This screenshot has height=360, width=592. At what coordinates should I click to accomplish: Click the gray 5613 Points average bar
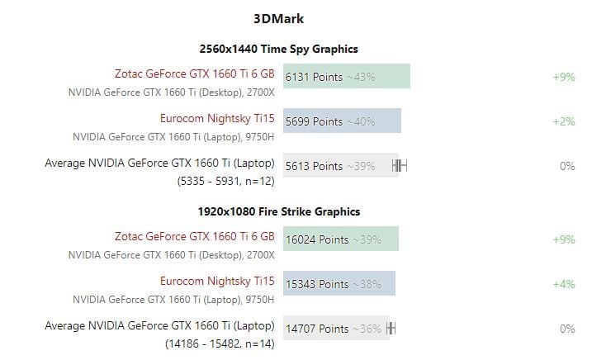341,165
